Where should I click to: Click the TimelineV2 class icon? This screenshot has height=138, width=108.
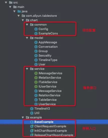coord(32,108)
